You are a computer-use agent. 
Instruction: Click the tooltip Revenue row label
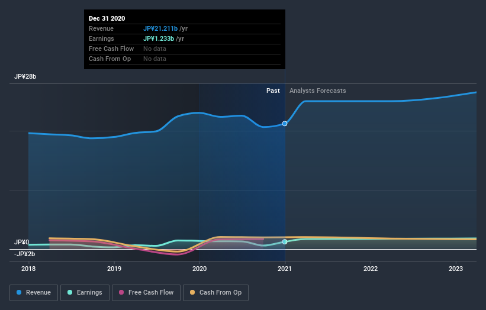point(101,28)
